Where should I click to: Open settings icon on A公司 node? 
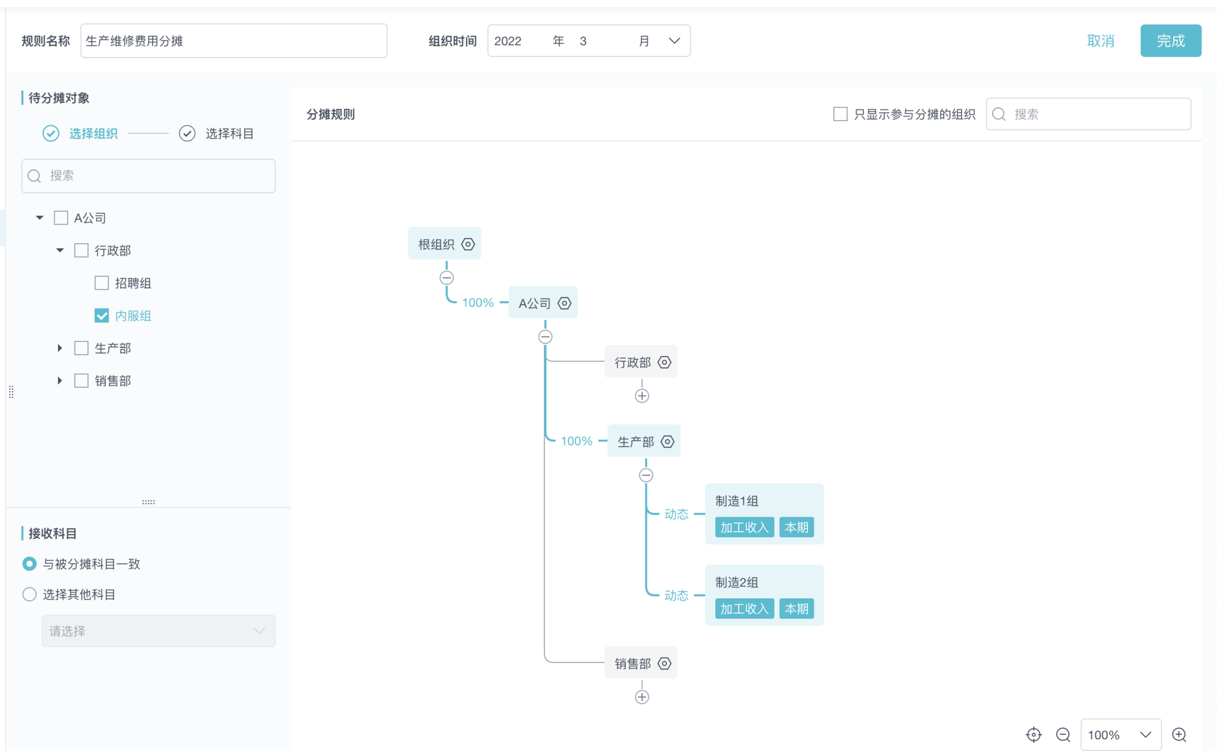pos(565,303)
